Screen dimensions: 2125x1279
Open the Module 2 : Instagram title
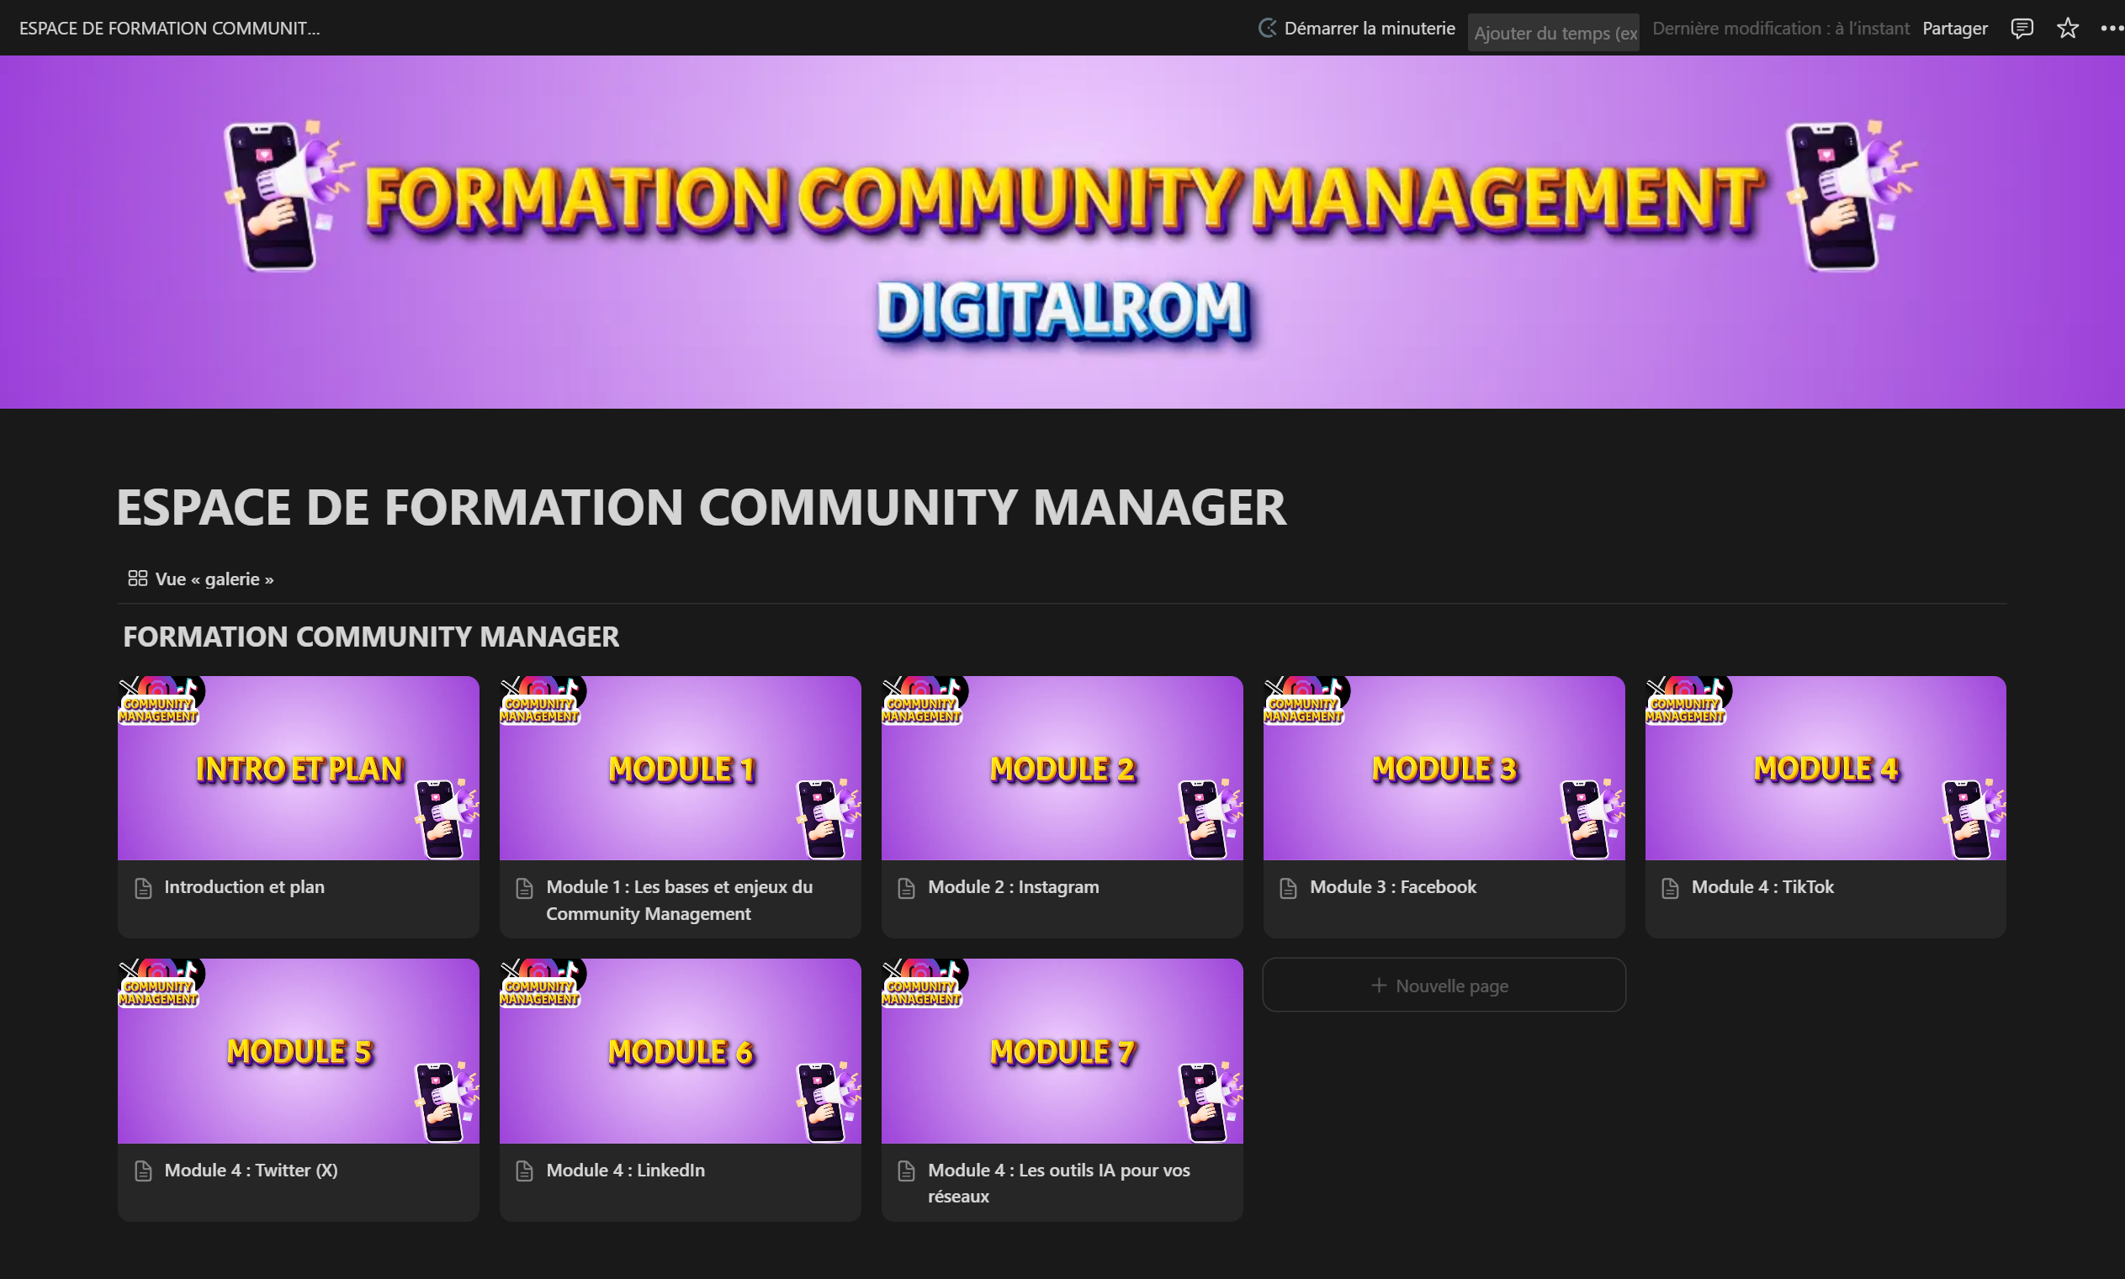1013,887
